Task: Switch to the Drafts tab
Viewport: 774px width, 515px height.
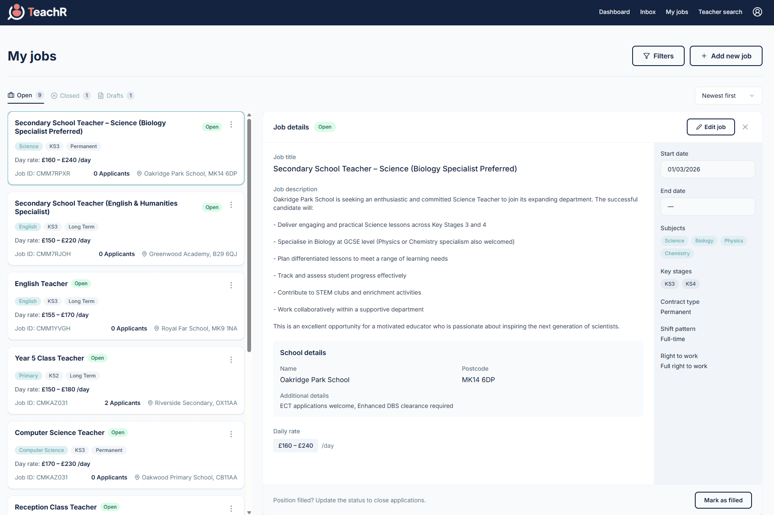Action: tap(116, 96)
